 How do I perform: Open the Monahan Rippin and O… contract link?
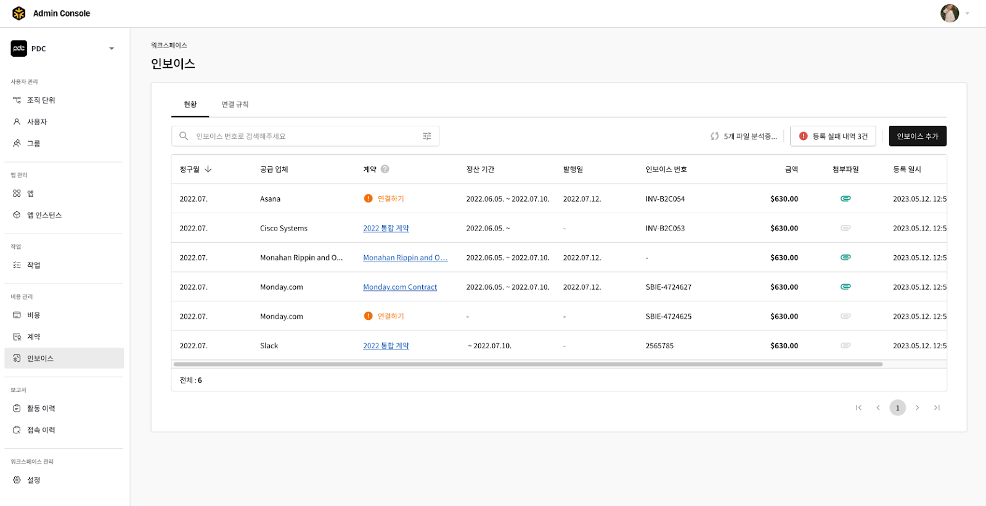point(405,258)
